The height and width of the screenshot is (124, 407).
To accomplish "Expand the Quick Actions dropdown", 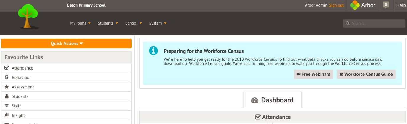I will [66, 44].
